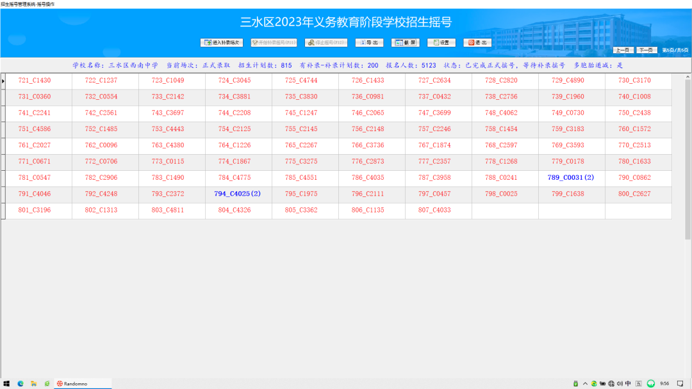The height and width of the screenshot is (389, 692).
Task: Click the round green tray icon
Action: pos(651,384)
